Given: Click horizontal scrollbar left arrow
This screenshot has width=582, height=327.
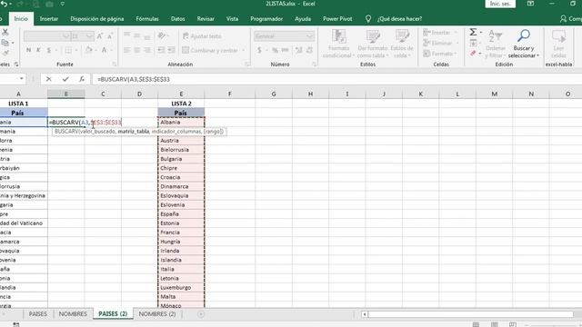Looking at the screenshot, I should pos(365,314).
